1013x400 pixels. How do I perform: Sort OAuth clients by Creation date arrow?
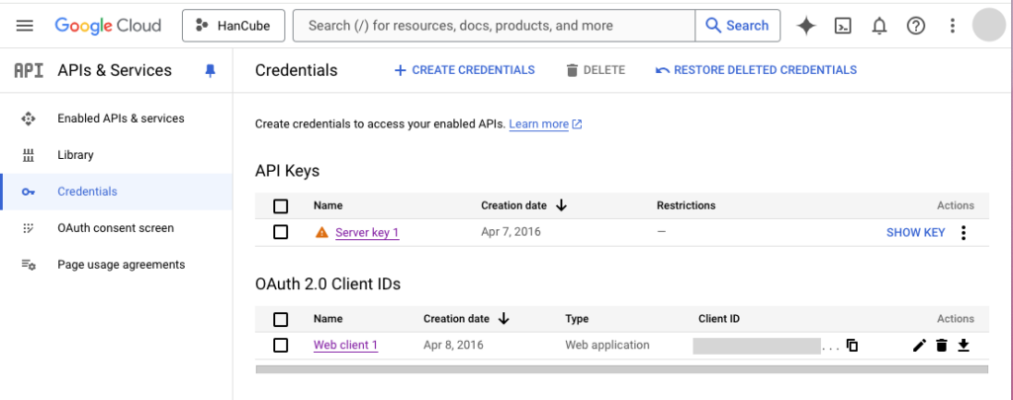click(x=504, y=319)
